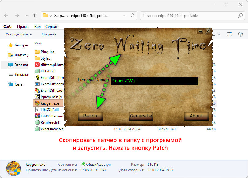Select Яндекс.Диск in the sidebar
The width and height of the screenshot is (248, 178).
pos(18,55)
